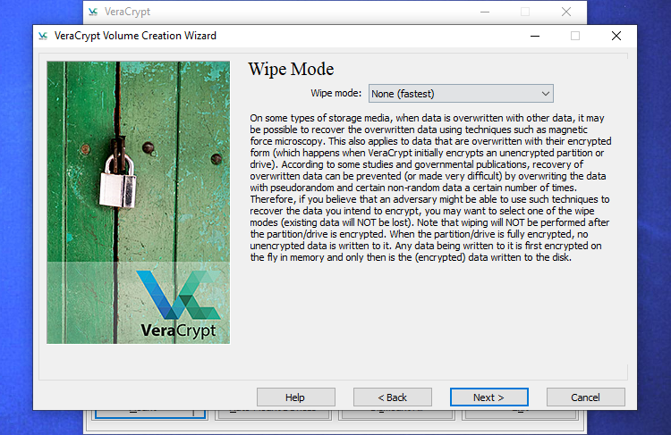Image resolution: width=671 pixels, height=435 pixels.
Task: Cancel the volume creation wizard
Action: click(585, 397)
